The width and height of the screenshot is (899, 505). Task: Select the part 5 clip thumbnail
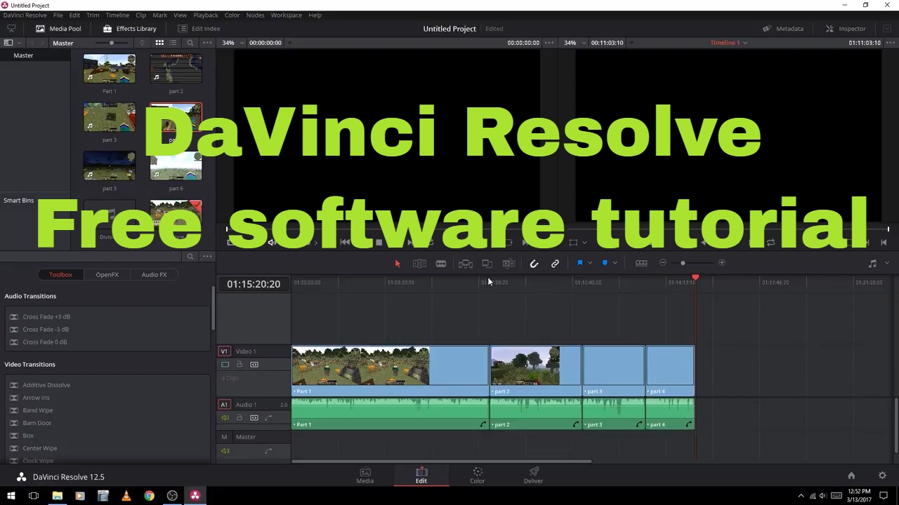tap(109, 166)
